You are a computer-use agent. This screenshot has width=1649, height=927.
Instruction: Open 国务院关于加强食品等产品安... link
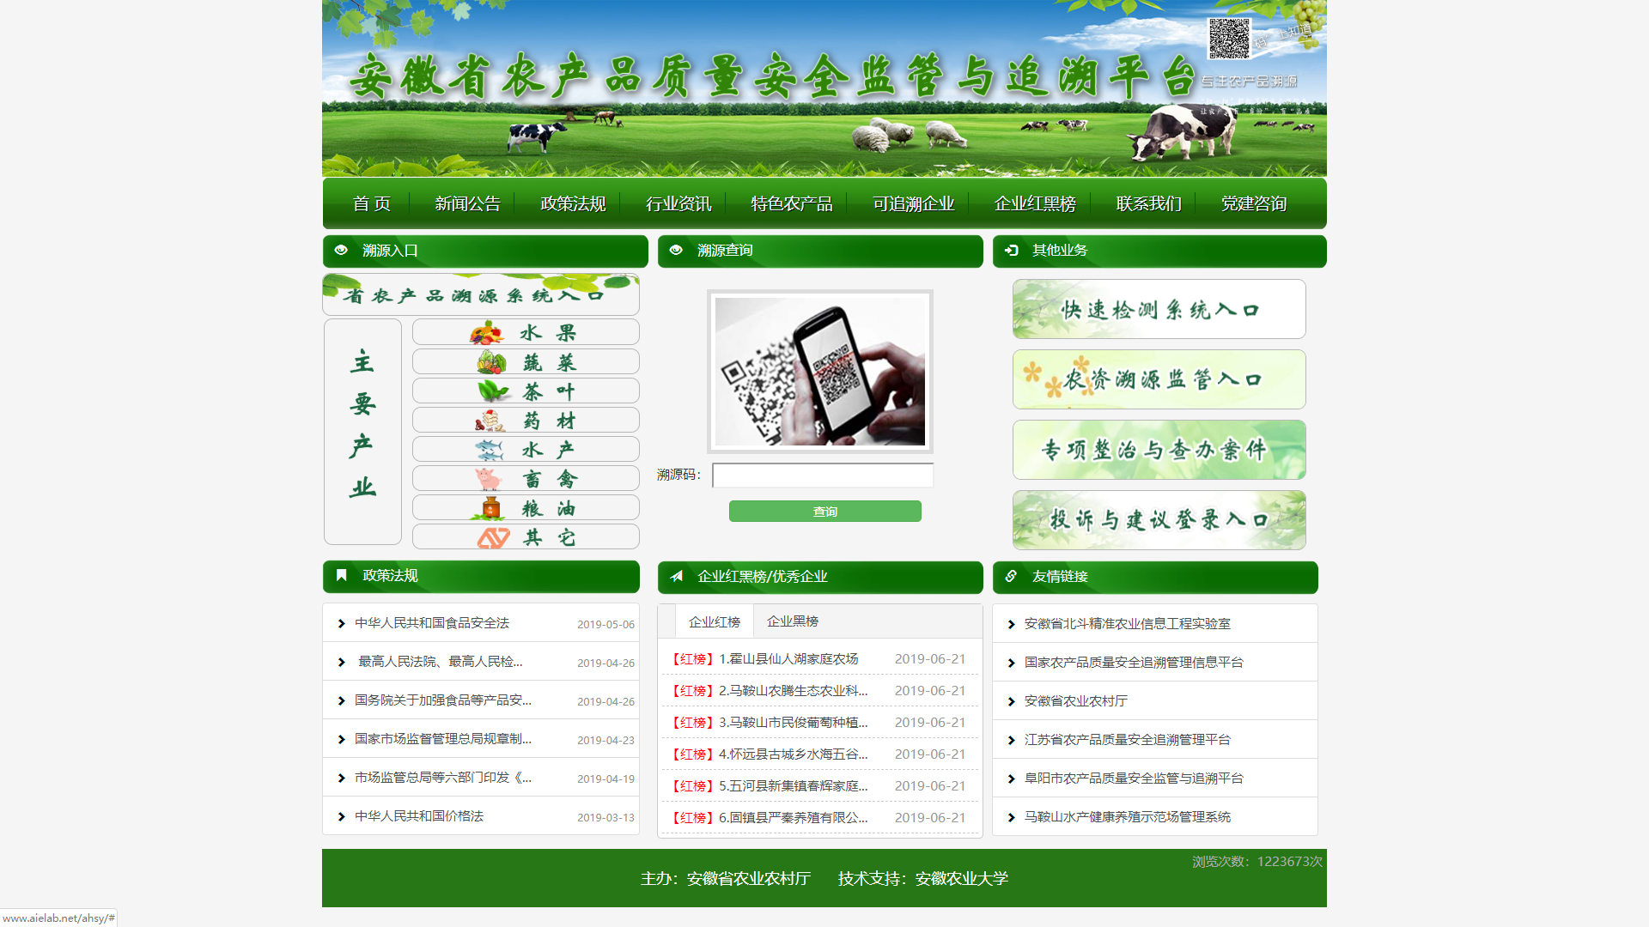[443, 700]
